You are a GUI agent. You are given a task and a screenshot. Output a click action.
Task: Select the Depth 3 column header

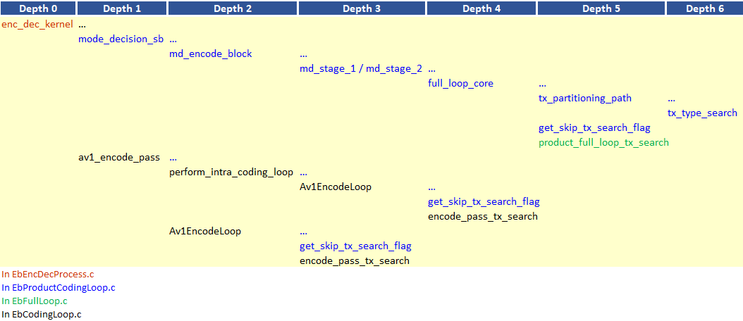[362, 8]
